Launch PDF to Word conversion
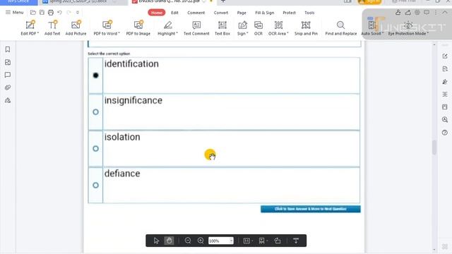 coord(107,28)
